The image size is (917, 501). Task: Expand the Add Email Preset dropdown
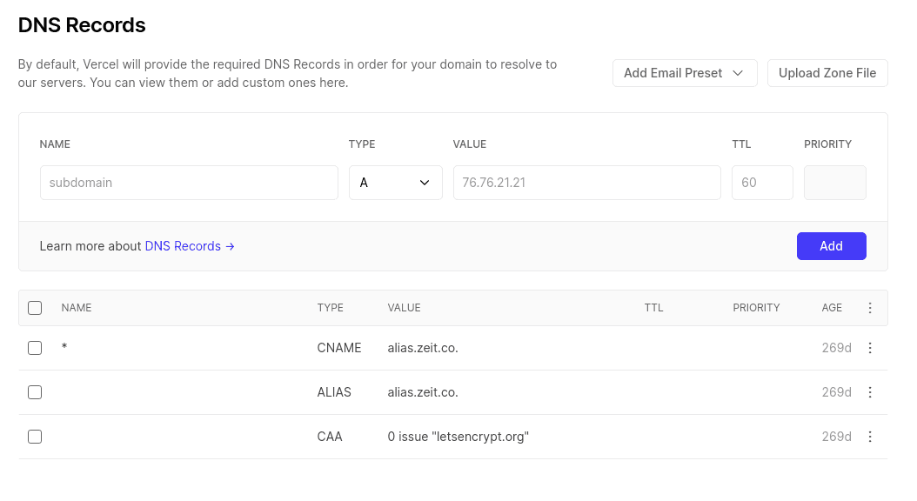coord(685,73)
